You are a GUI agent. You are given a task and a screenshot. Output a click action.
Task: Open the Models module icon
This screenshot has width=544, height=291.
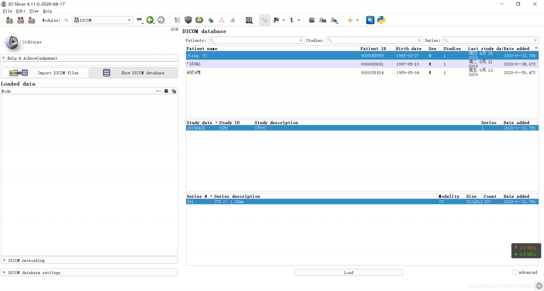pos(211,20)
